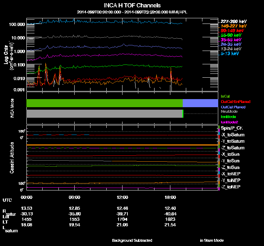
Task: Select the 'OutCal:Planed' legend label
Action: click(x=233, y=107)
